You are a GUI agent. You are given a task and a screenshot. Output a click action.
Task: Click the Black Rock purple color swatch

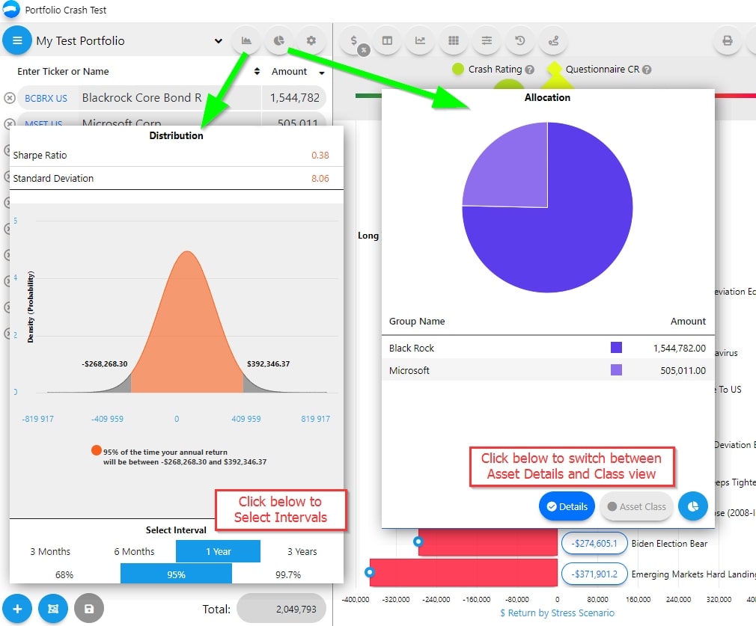click(616, 348)
